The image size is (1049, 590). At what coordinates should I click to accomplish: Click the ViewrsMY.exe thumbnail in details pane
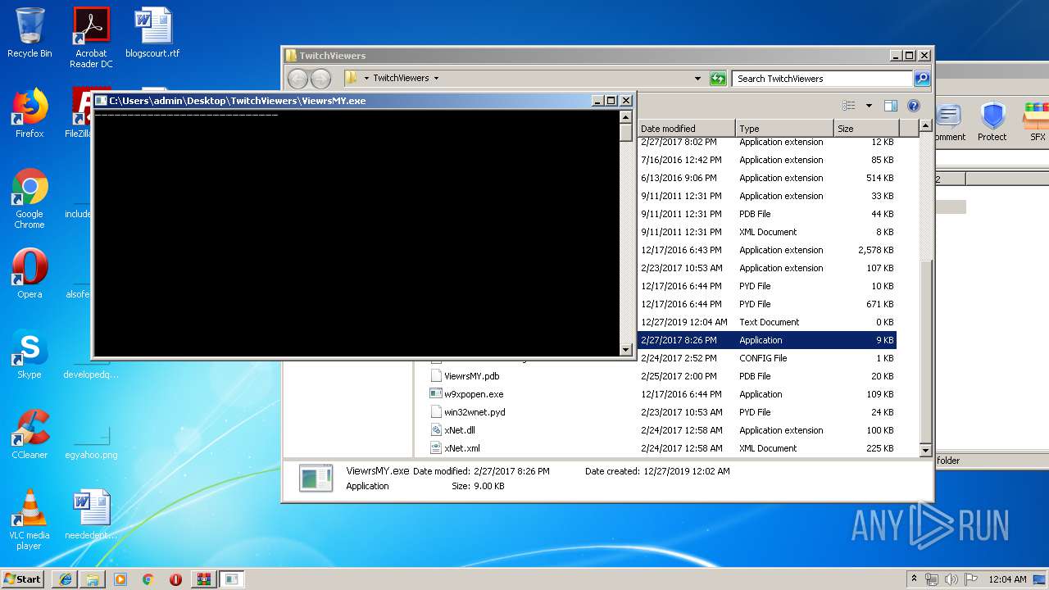click(x=316, y=478)
